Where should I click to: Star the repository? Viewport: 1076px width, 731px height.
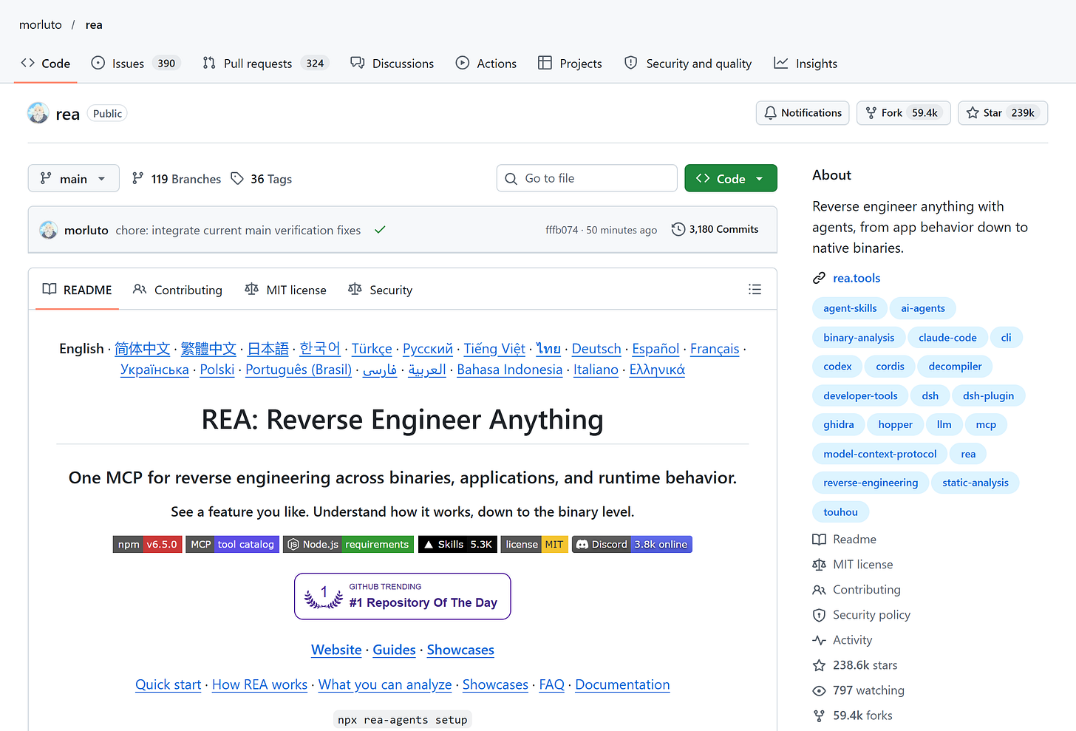tap(1003, 113)
